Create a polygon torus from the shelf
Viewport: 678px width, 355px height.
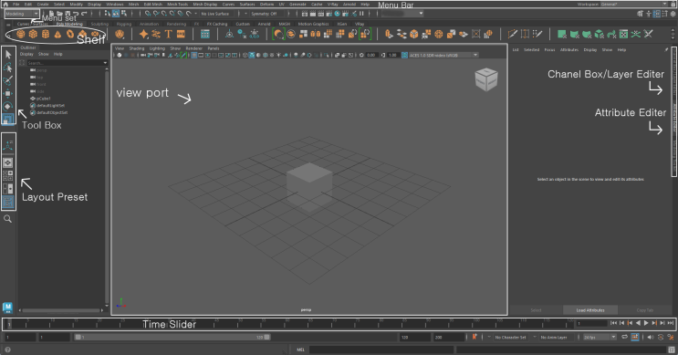point(70,34)
